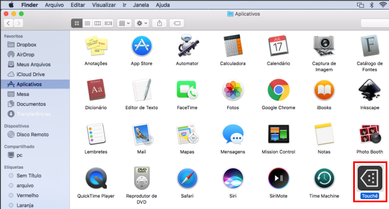Open the Ajuda menu
Viewport: 389px width, 209px height.
point(163,4)
